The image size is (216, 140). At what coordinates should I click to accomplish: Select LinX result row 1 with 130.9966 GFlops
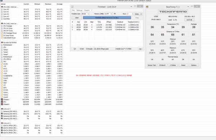(107, 25)
